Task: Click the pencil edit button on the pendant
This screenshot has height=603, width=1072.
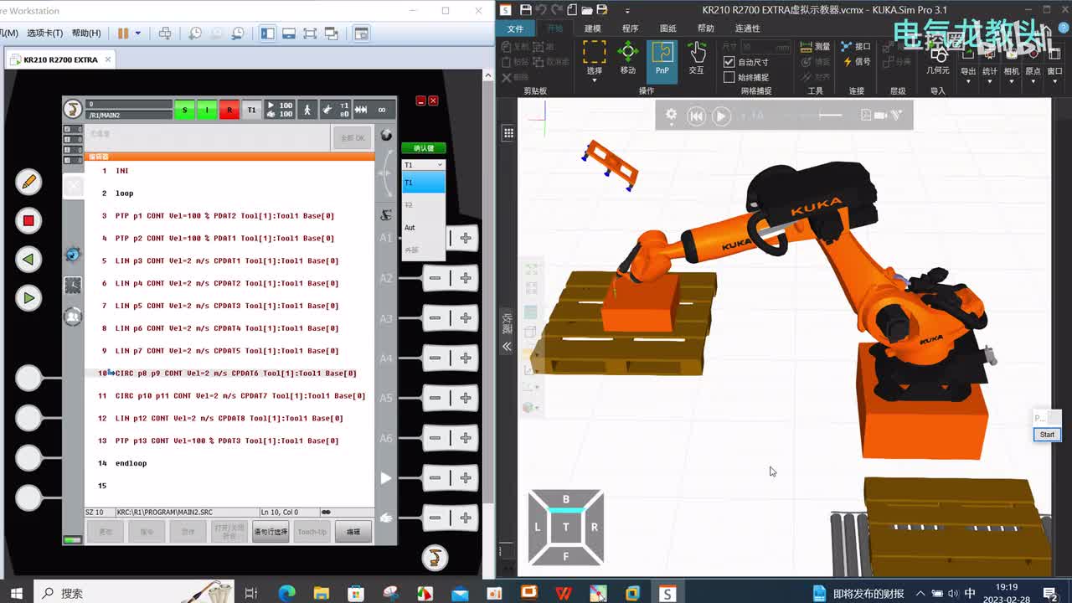Action: click(x=28, y=181)
